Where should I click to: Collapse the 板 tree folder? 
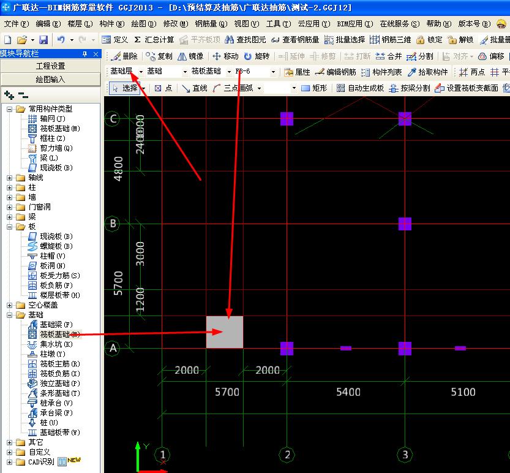point(9,227)
